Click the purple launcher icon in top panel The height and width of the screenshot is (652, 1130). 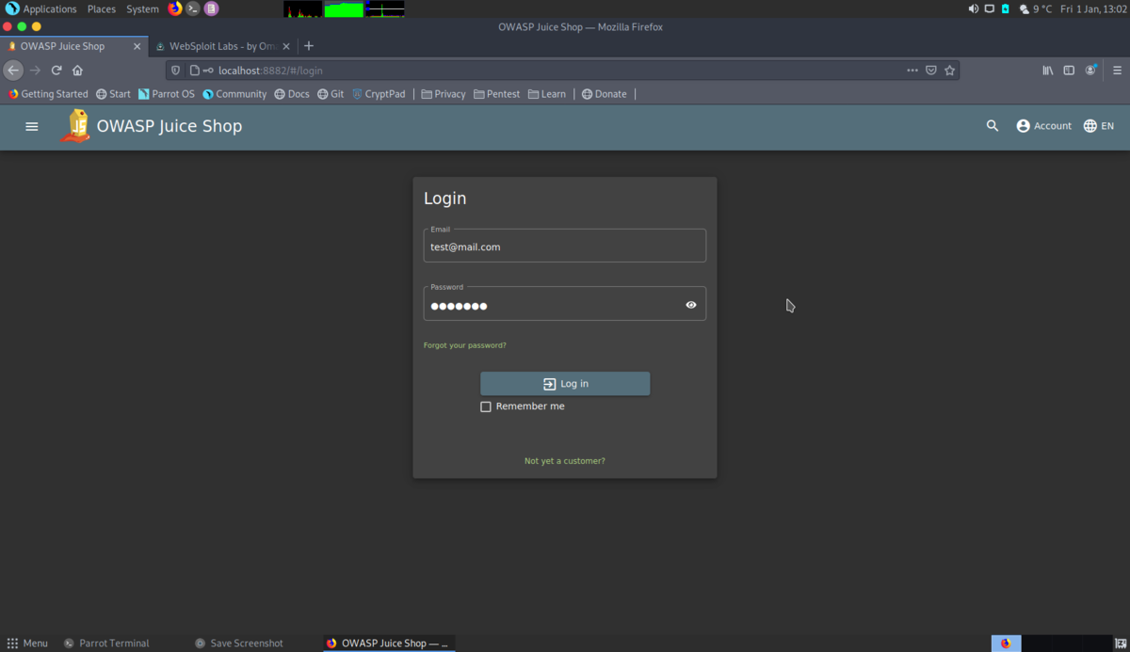point(212,8)
